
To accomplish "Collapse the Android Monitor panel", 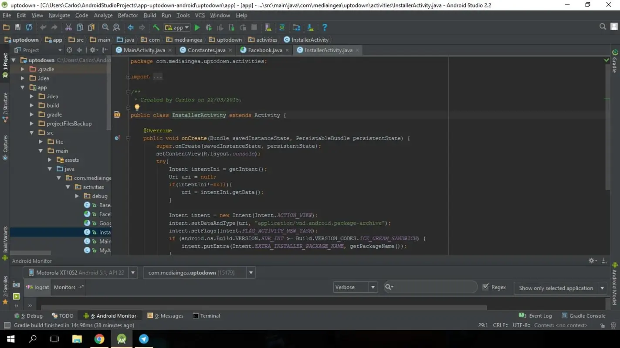I will pos(604,260).
